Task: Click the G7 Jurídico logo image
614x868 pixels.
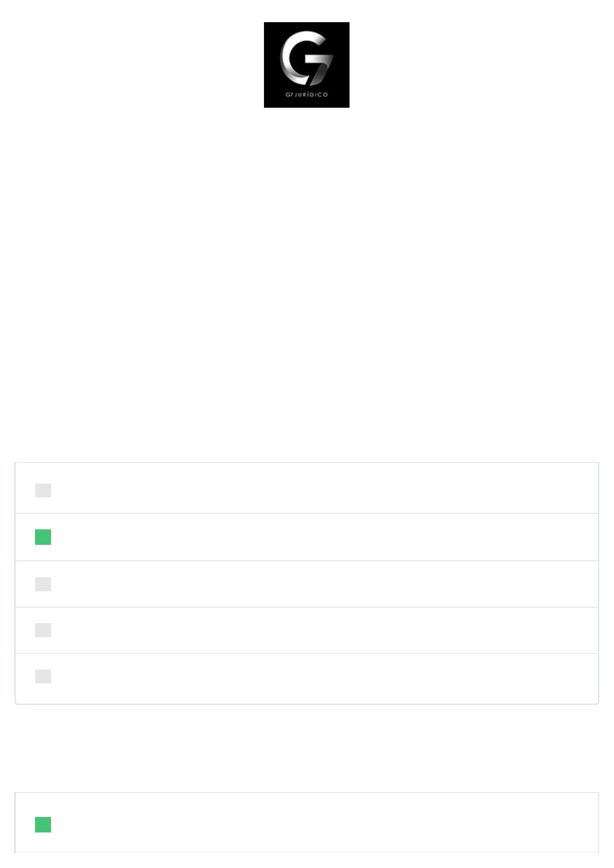Action: (x=306, y=65)
